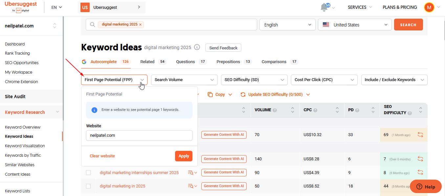Click Generate Content With AI for volume 70 row
Image resolution: width=445 pixels, height=196 pixels.
pyautogui.click(x=224, y=135)
